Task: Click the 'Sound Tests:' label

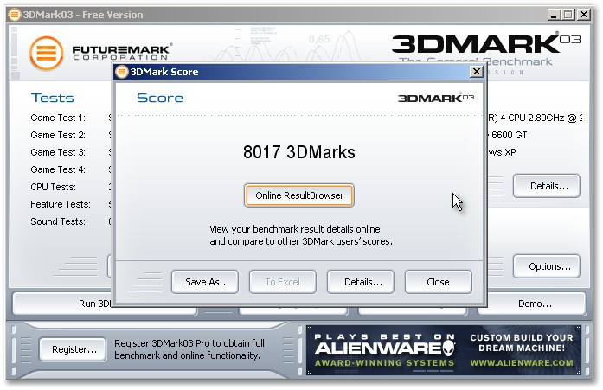Action: click(58, 221)
